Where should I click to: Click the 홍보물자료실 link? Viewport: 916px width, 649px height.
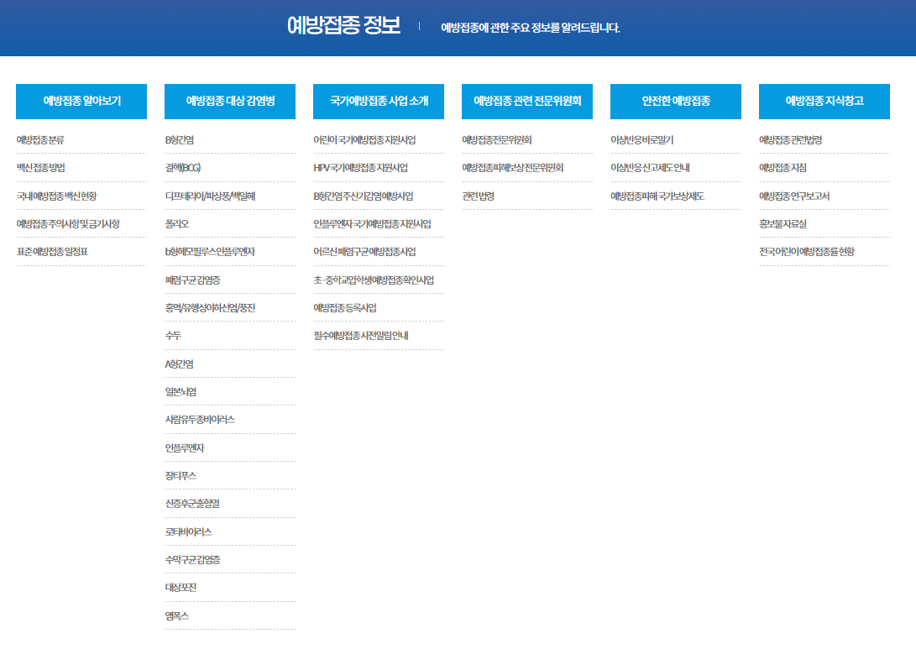783,223
